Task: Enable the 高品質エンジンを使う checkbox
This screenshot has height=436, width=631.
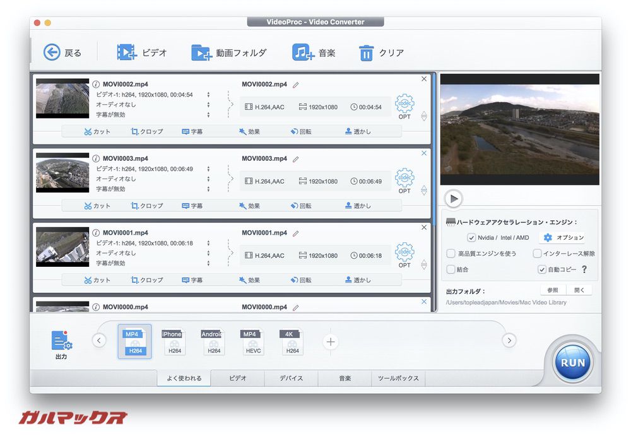Action: [451, 254]
